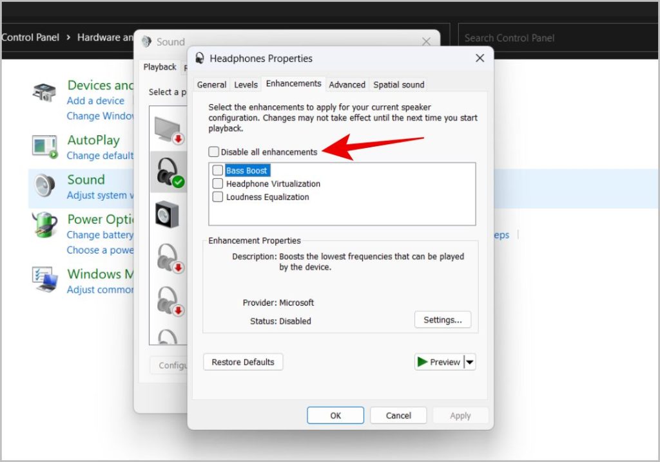Click the Sound window speaker title icon

point(146,41)
